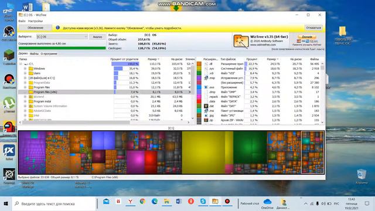375x211 pixels.
Task: Click the large yellow treemap block
Action: point(203,152)
